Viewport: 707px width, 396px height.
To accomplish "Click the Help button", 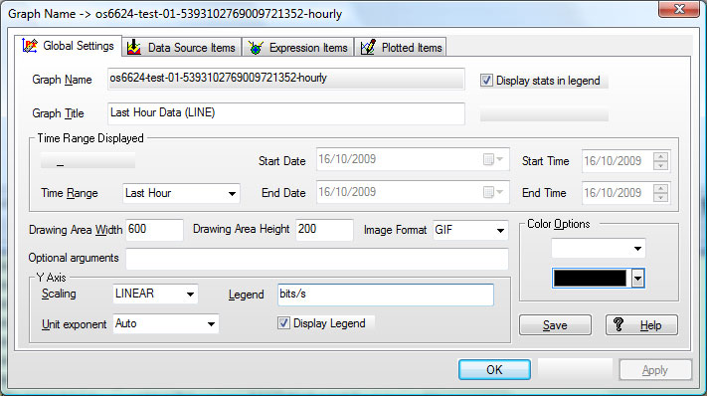I will coord(641,325).
